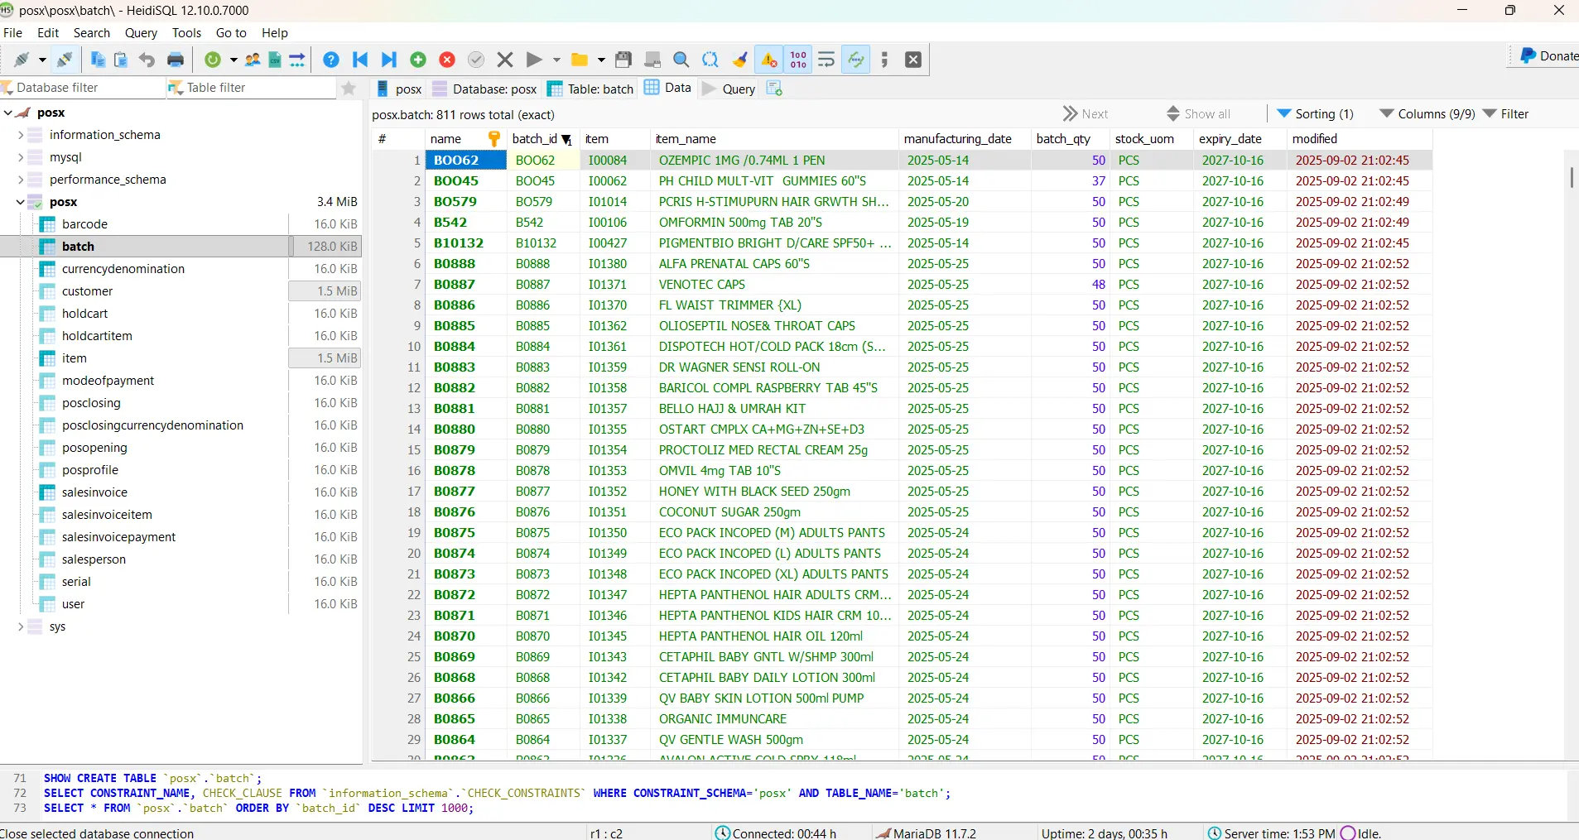Open the Columns (9/9) dropdown

(1427, 114)
